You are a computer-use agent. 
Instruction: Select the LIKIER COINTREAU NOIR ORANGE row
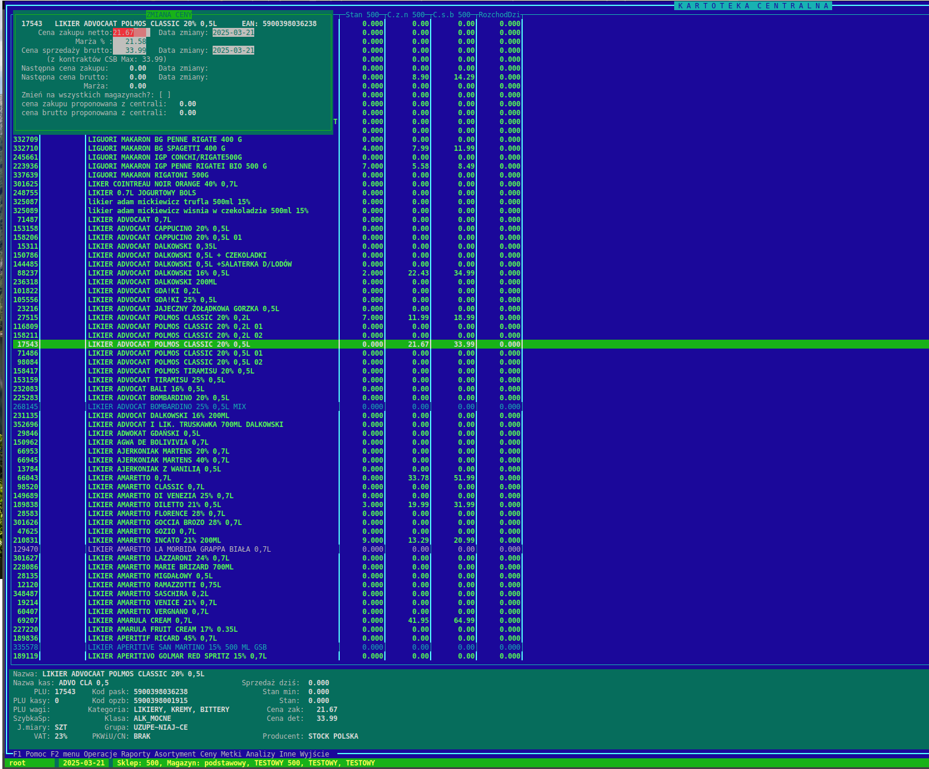pos(162,184)
